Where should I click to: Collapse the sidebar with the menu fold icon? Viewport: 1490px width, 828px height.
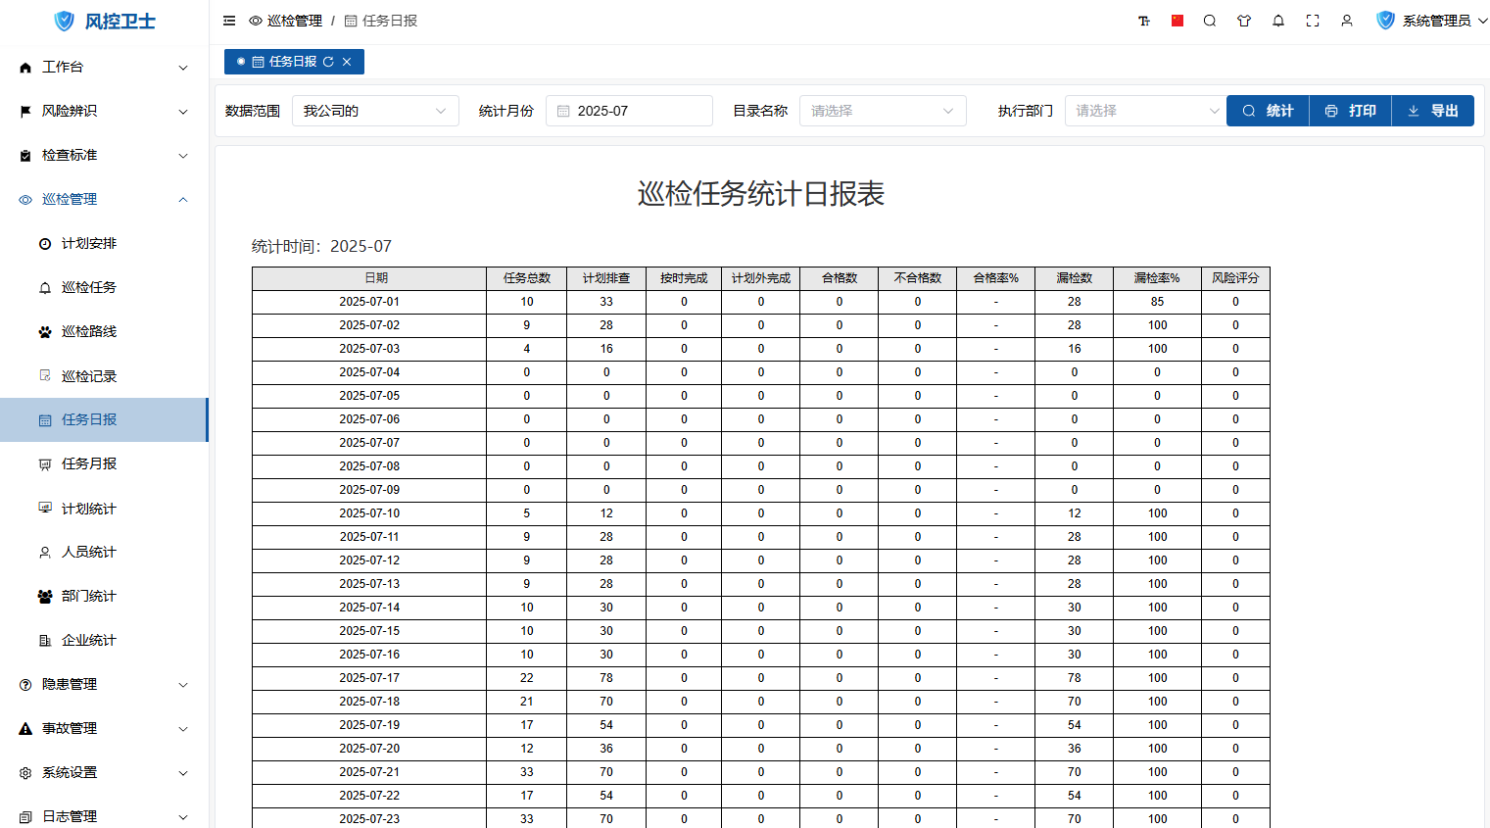229,21
